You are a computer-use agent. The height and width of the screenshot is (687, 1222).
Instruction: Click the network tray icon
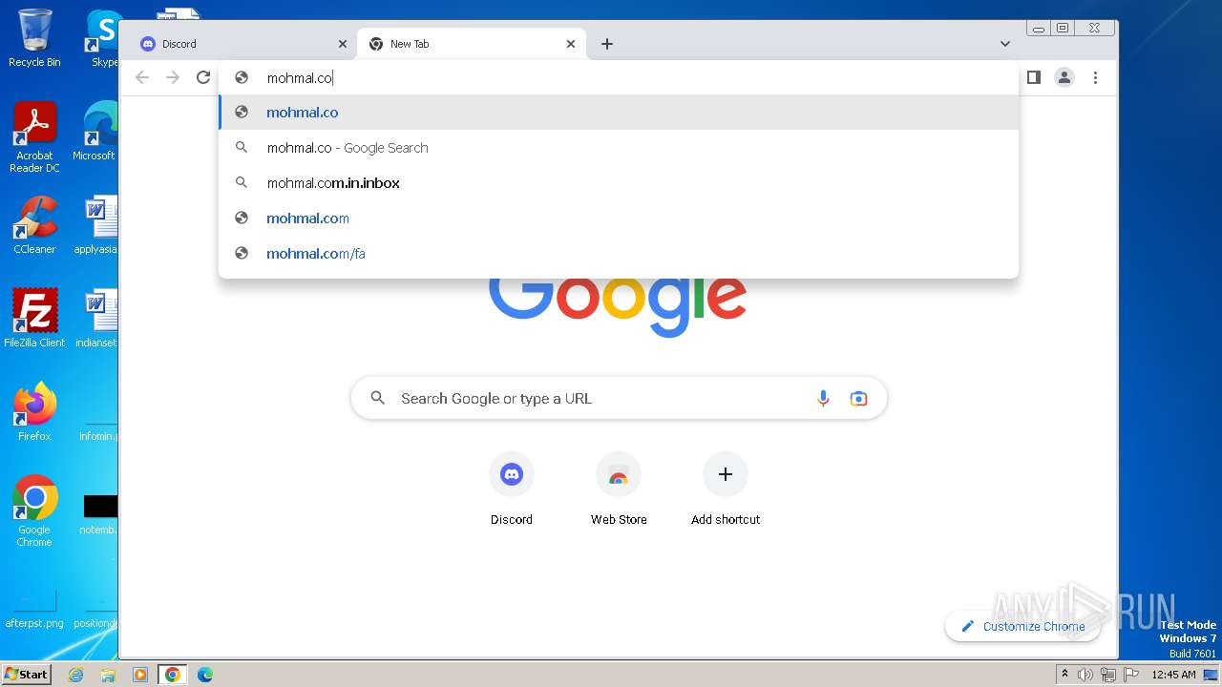[x=1108, y=675]
